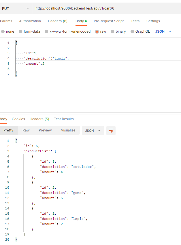Click the "id": 6 line in response
This screenshot has width=181, height=245.
[31, 146]
